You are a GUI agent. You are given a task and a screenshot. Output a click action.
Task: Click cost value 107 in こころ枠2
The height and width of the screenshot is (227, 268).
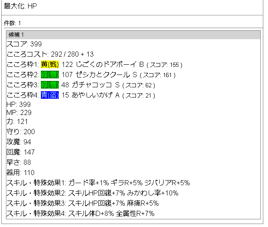pyautogui.click(x=67, y=75)
